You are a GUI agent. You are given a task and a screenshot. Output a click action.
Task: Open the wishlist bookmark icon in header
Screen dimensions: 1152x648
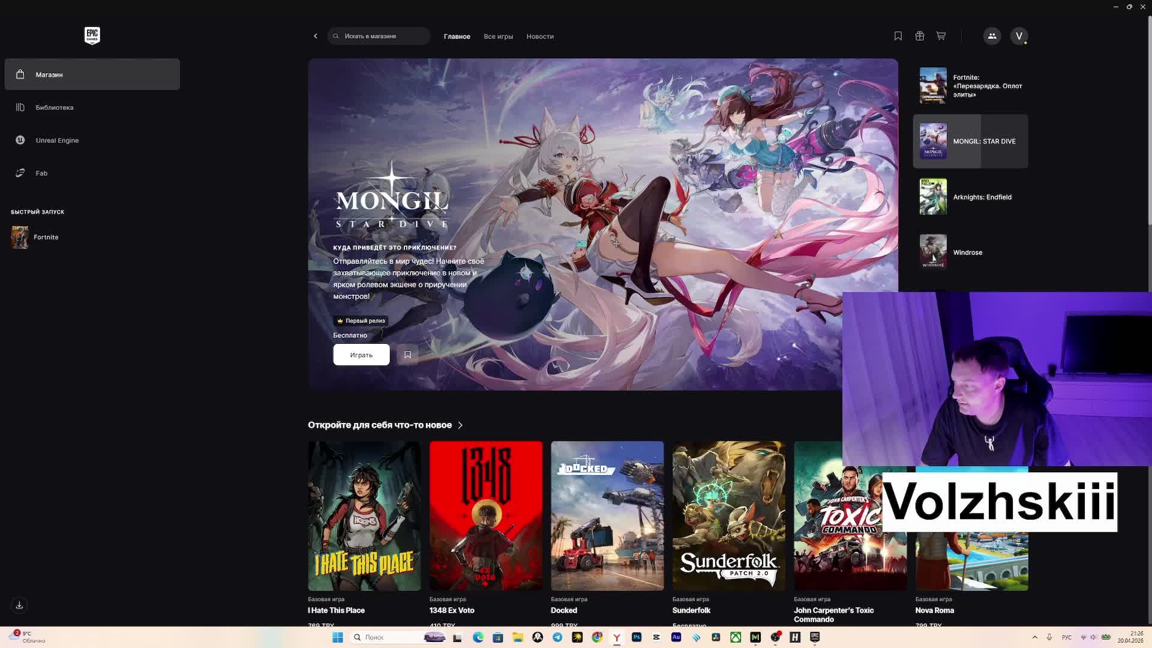pyautogui.click(x=898, y=36)
